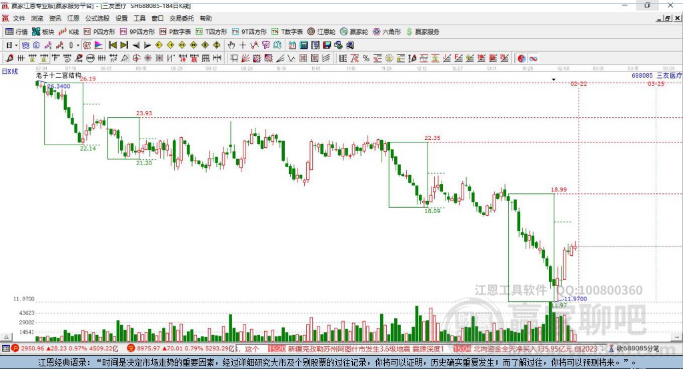Jump to first bar icon
Screen dimensions: 683x369
[x=112, y=45]
